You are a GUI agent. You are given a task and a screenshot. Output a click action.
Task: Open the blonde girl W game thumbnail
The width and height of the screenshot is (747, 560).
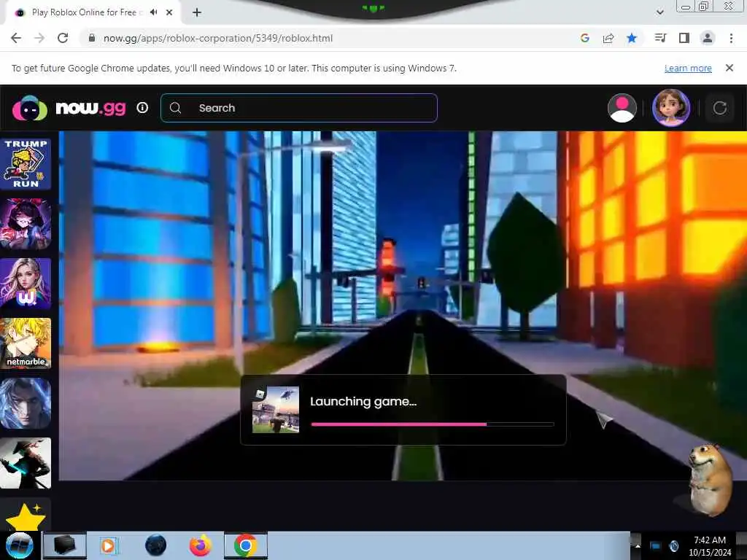[x=26, y=284]
